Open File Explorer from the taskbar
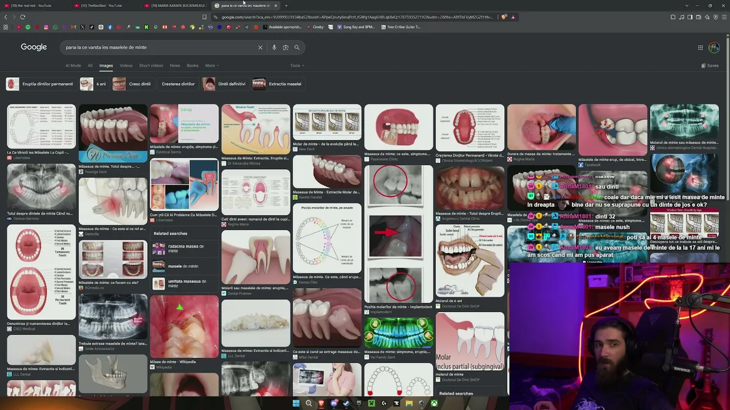730x410 pixels. coord(409,404)
